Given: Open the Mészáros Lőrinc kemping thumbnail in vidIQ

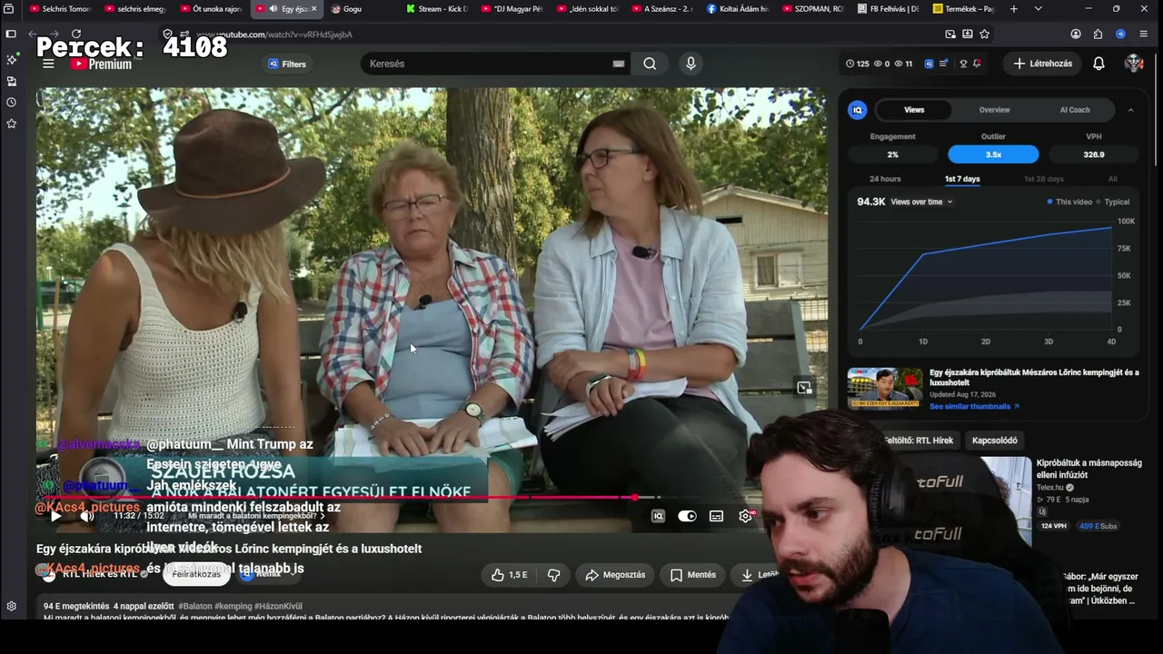Looking at the screenshot, I should coord(885,389).
